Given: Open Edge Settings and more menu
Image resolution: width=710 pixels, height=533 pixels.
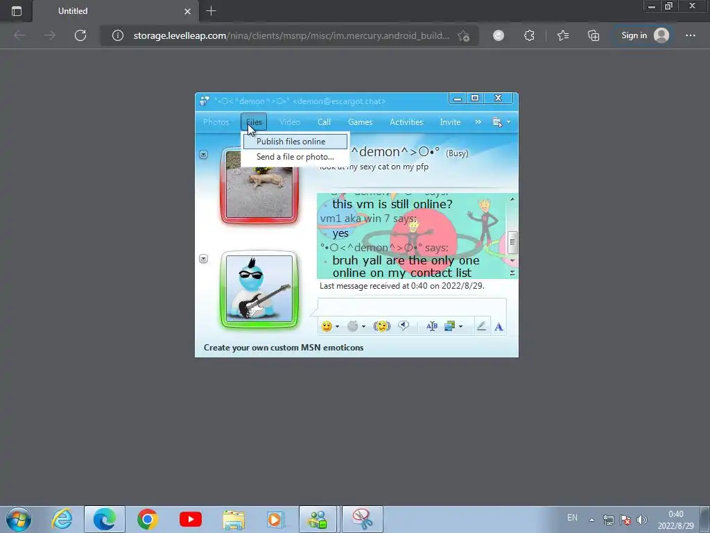Looking at the screenshot, I should (x=690, y=35).
